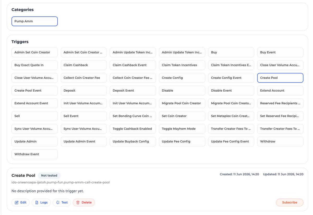Click the highlighted Create Pool trigger
This screenshot has width=313, height=215.
coord(280,78)
